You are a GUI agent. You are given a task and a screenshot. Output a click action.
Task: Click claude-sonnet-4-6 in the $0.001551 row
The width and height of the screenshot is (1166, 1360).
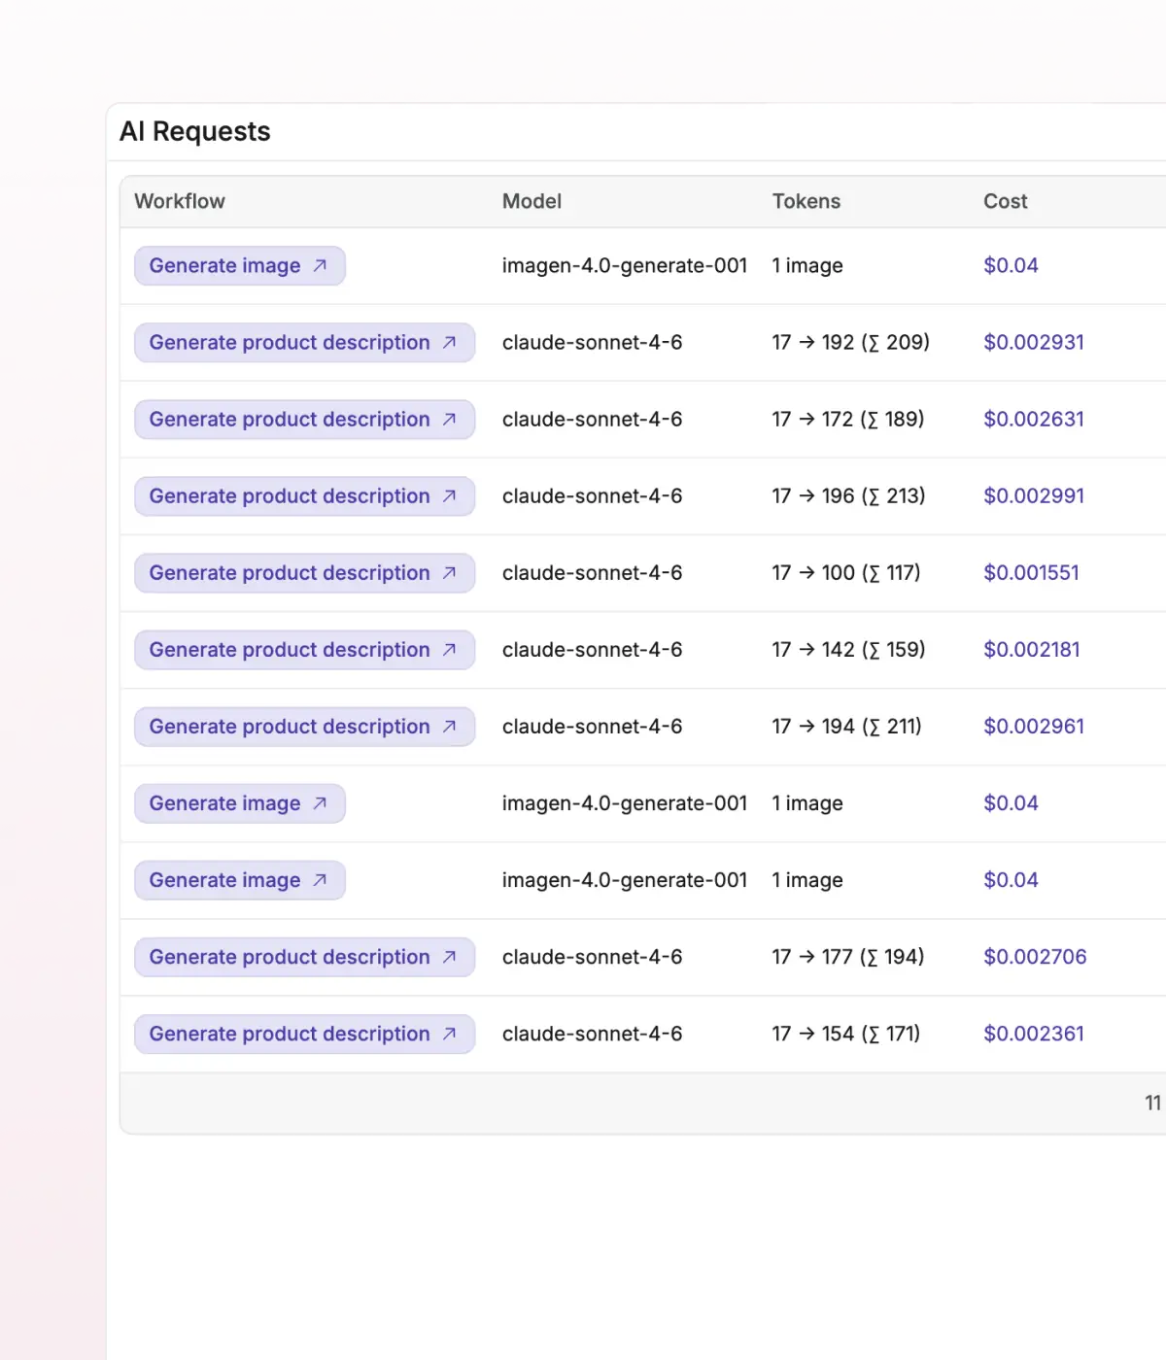(x=592, y=573)
